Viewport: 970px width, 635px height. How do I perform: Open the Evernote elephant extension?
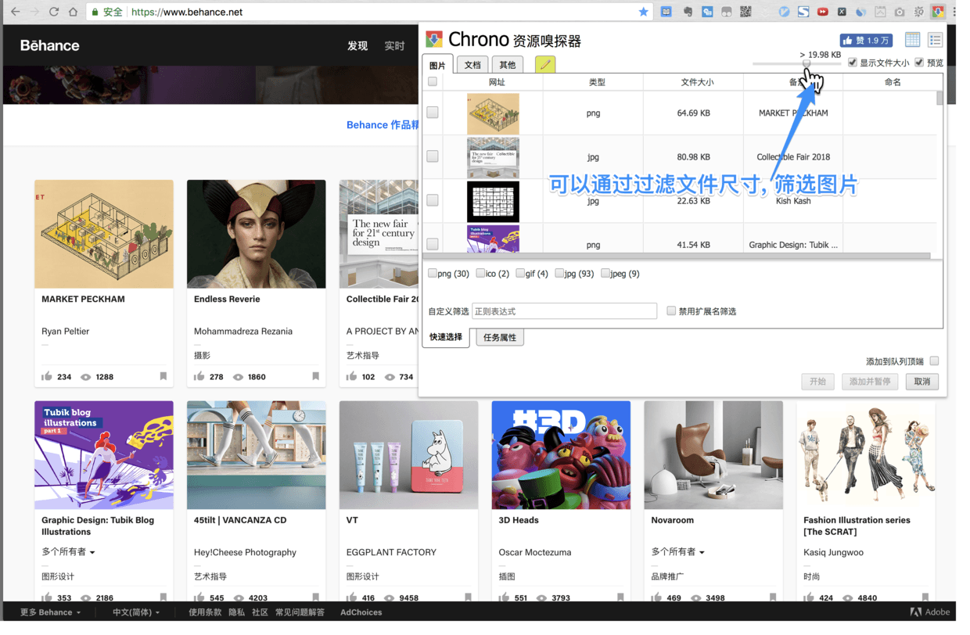pos(688,12)
